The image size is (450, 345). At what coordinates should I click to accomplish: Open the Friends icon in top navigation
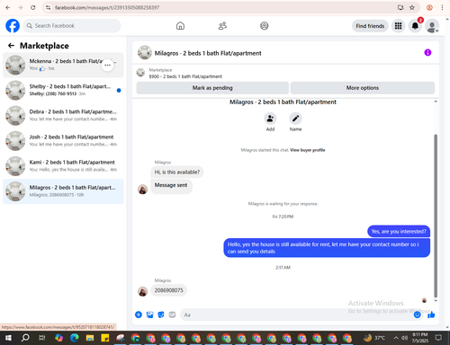[222, 26]
